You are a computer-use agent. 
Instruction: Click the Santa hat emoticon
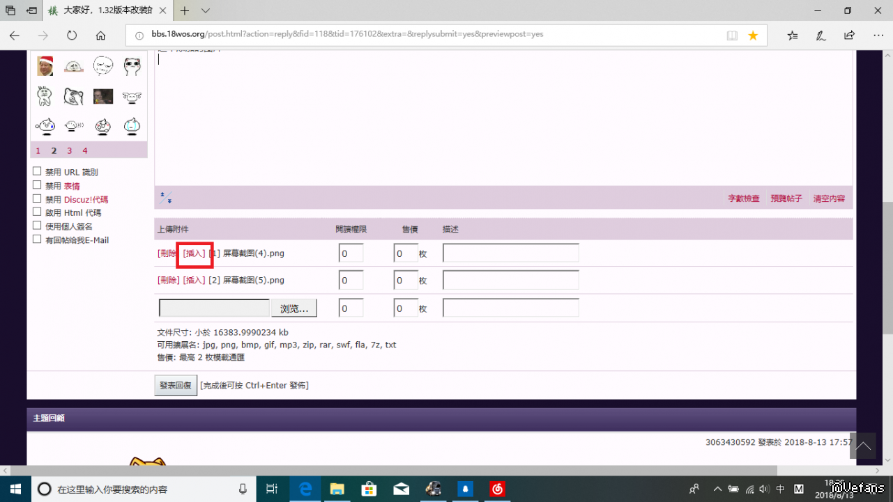click(45, 66)
